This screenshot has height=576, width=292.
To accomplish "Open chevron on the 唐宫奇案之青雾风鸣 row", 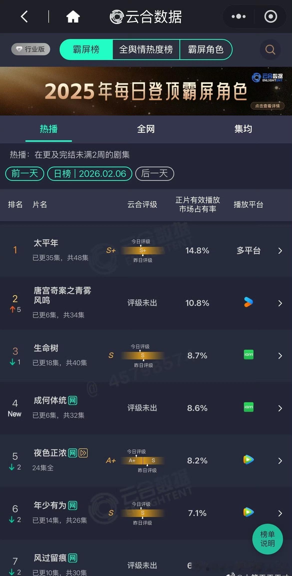I will coord(280,303).
